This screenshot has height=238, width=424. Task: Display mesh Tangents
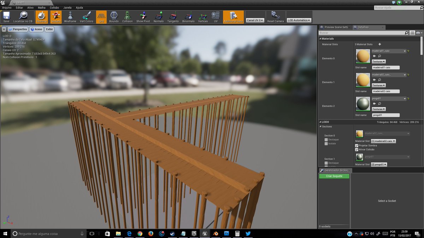[173, 17]
